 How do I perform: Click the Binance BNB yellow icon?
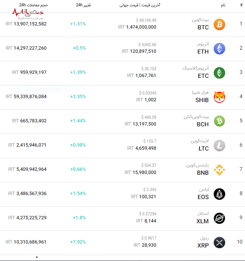(x=219, y=170)
